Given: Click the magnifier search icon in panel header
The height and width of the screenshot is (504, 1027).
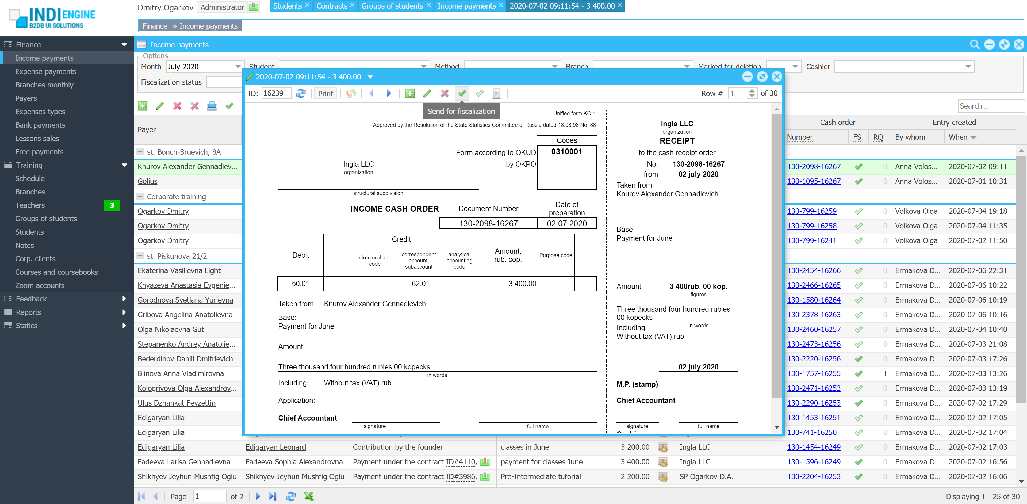Looking at the screenshot, I should [x=974, y=45].
